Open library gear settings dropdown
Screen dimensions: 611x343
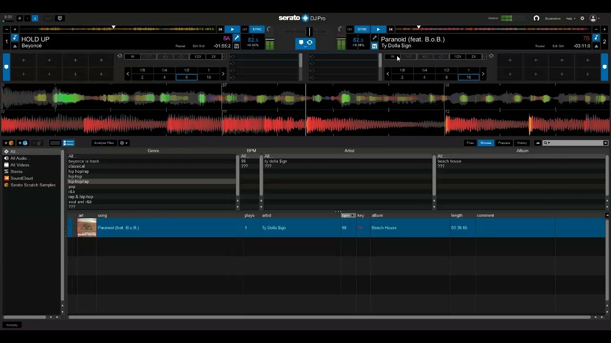click(124, 143)
